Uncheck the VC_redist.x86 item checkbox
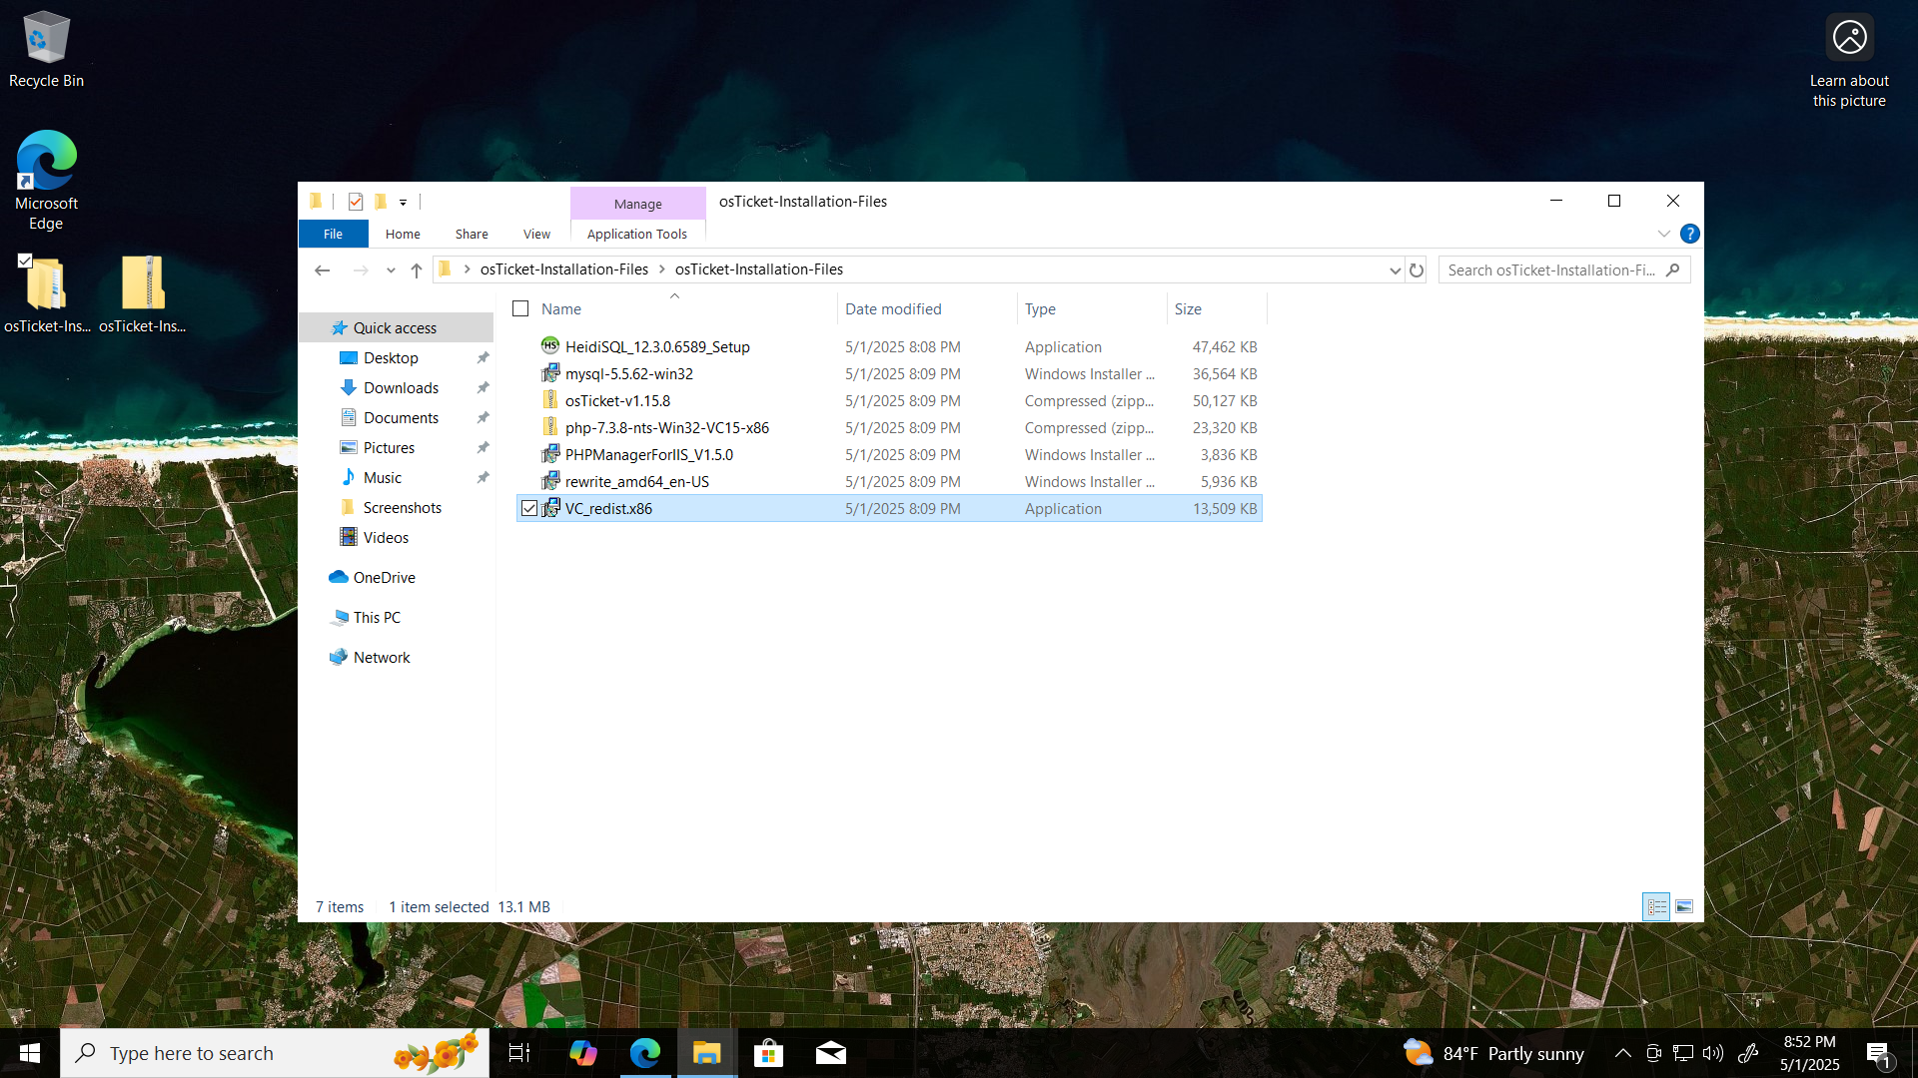1918x1078 pixels. (529, 508)
